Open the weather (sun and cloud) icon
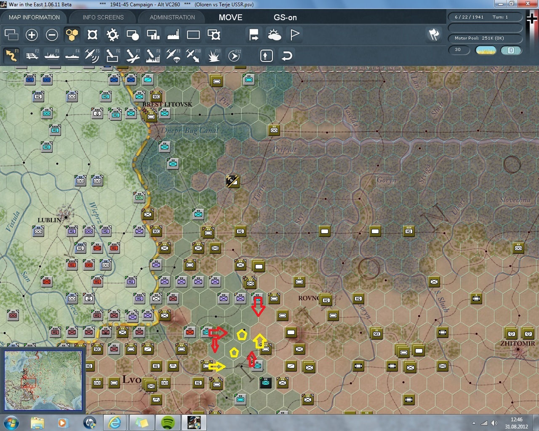Viewport: 539px width, 431px height. (274, 35)
